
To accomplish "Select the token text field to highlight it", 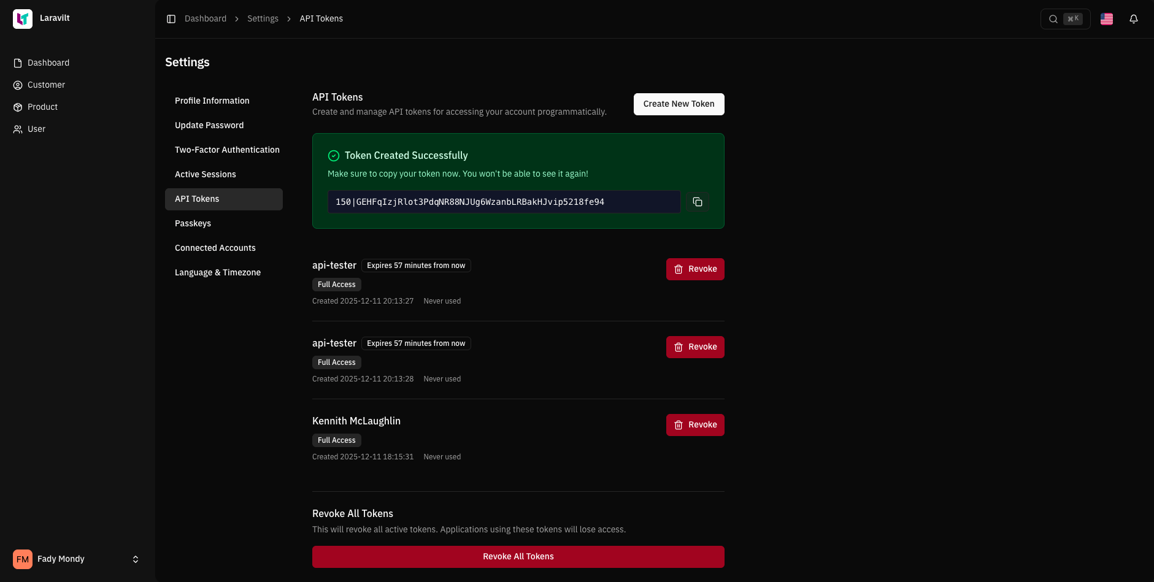I will coord(503,201).
